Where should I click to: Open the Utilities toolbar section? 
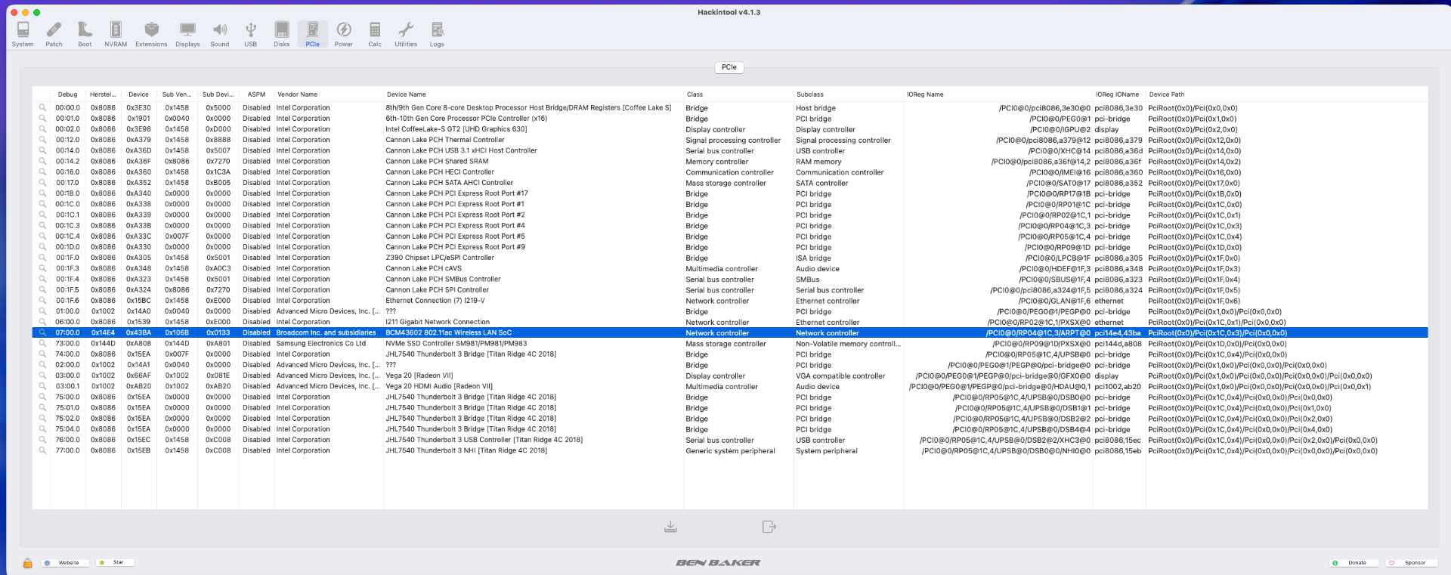coord(406,35)
